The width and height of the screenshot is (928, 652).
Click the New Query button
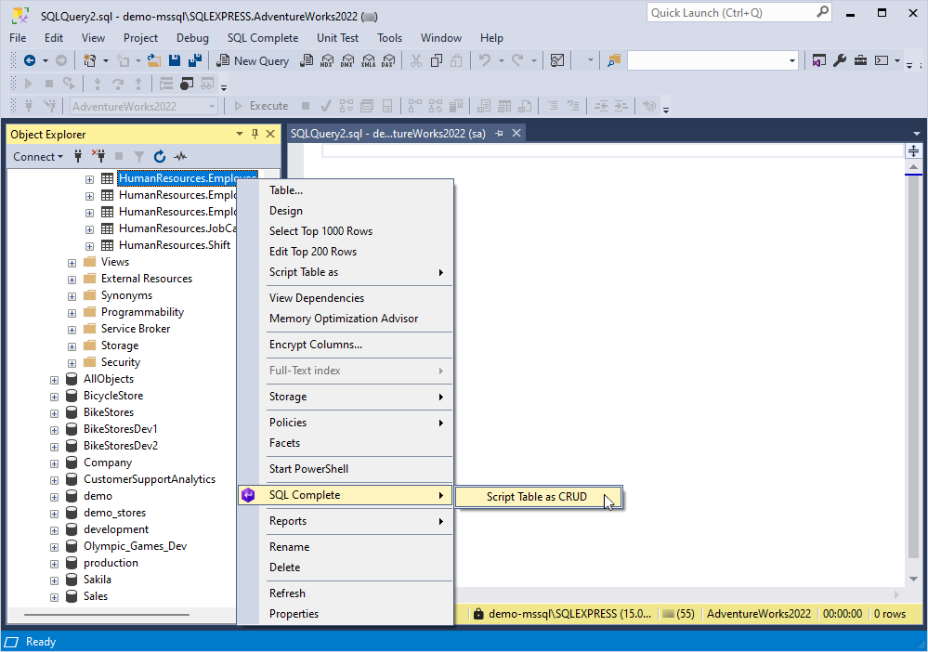pyautogui.click(x=253, y=61)
